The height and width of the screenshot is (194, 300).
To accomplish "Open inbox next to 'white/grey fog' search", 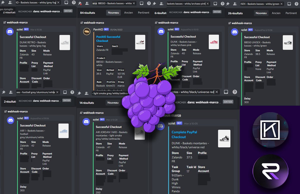I will (66, 2).
